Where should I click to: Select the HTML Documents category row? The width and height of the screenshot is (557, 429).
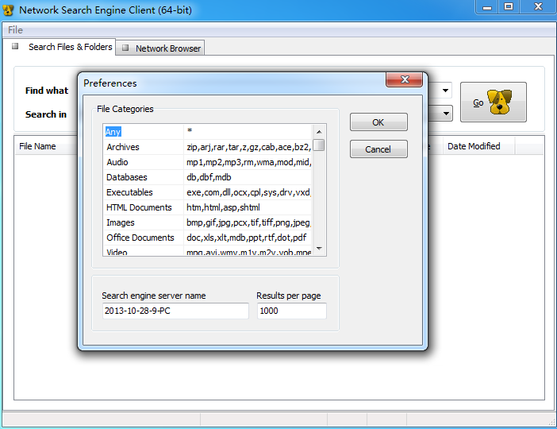click(x=207, y=207)
